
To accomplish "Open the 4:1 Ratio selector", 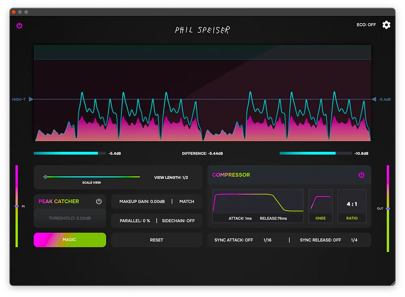I will pyautogui.click(x=352, y=206).
